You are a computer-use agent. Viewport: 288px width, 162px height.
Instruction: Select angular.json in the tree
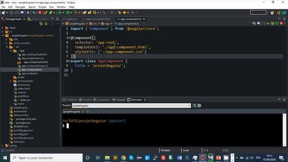pos(21,108)
